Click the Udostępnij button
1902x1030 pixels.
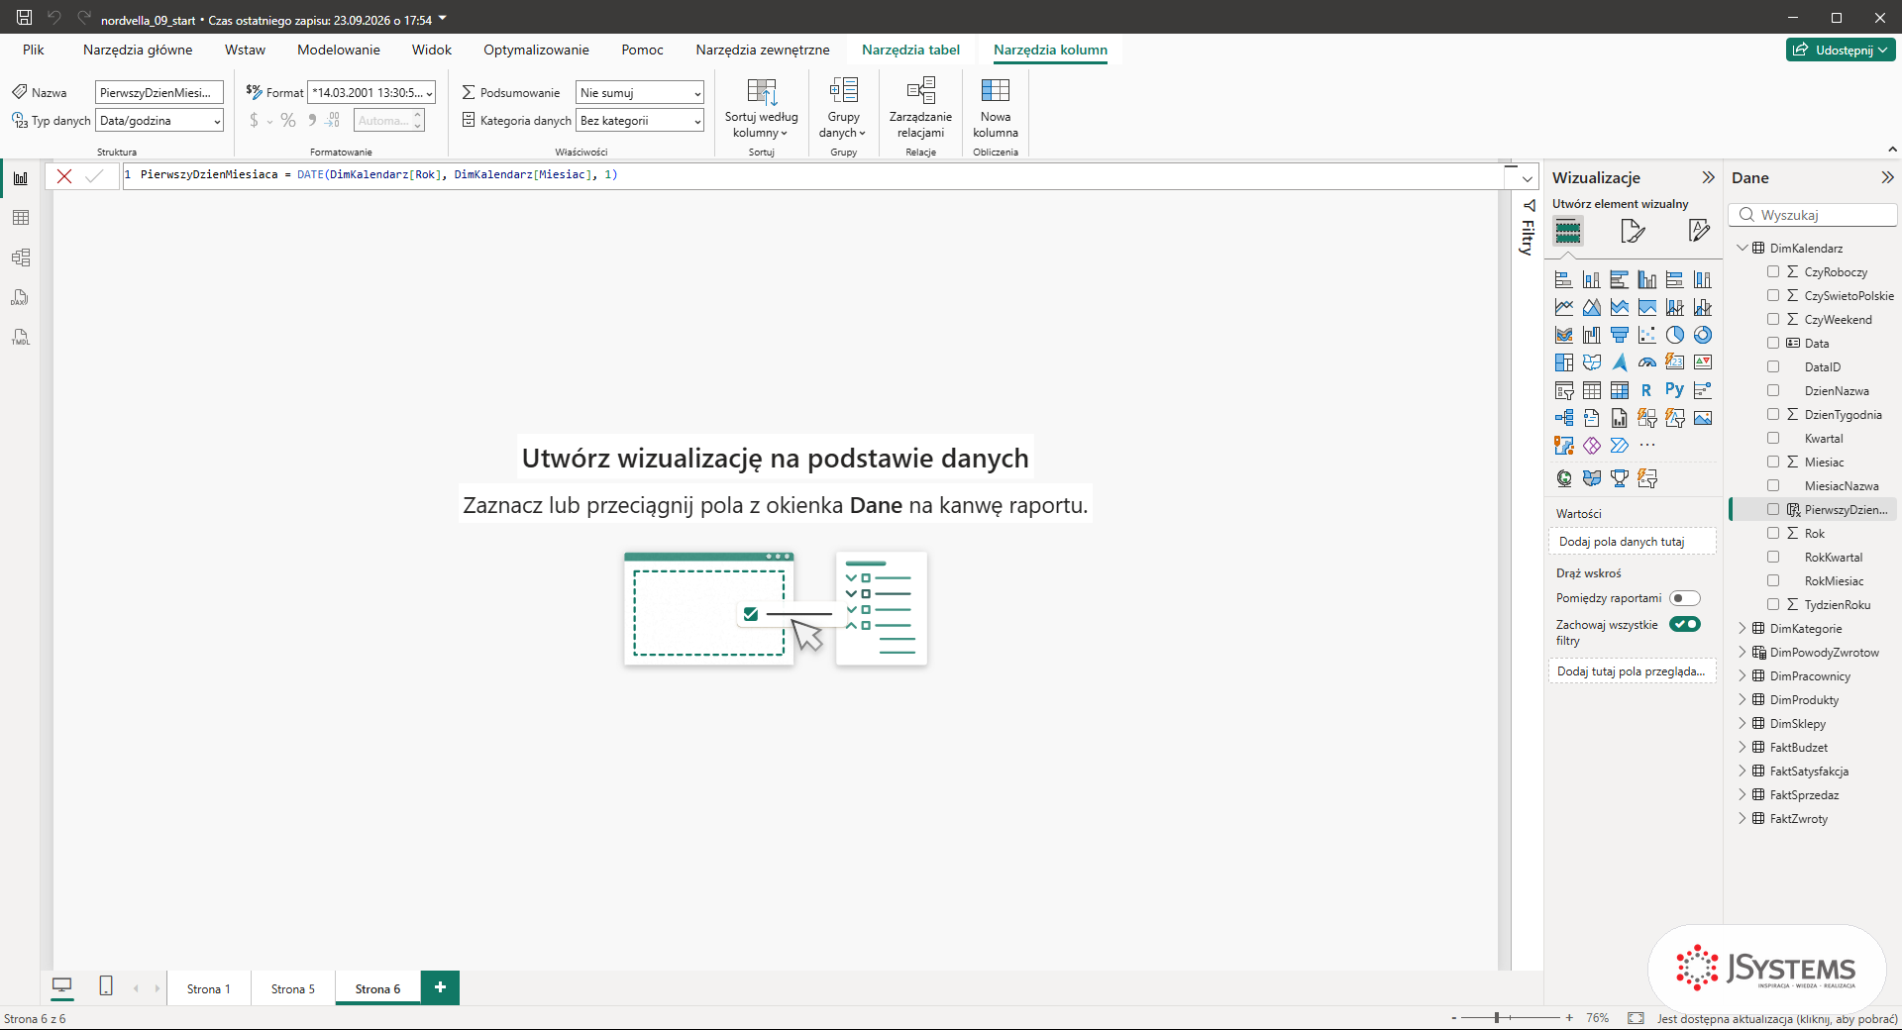(1841, 50)
